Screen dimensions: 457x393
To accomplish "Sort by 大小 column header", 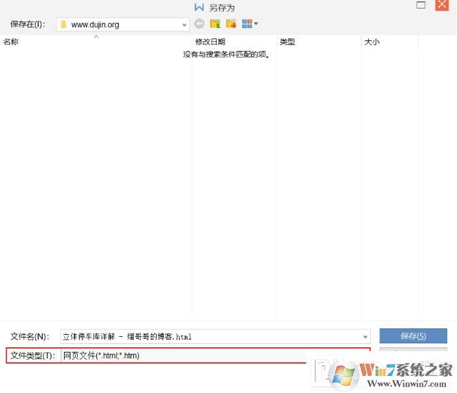I will click(x=371, y=42).
